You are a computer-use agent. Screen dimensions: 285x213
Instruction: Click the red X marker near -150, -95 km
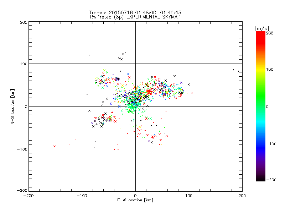coord(55,146)
